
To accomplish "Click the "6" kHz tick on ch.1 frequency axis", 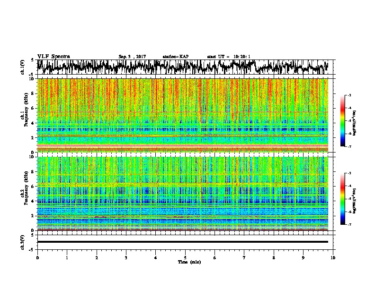I will pyautogui.click(x=33, y=108).
